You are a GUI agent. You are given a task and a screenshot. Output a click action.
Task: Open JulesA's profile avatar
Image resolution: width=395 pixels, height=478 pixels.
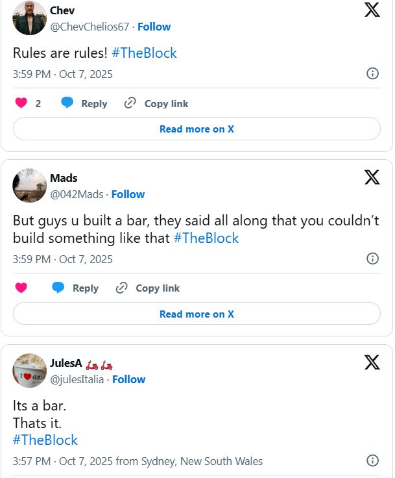[29, 370]
